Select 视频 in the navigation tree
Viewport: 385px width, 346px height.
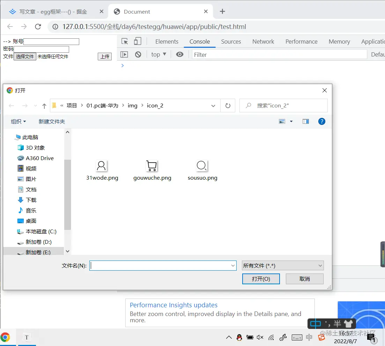(27, 168)
